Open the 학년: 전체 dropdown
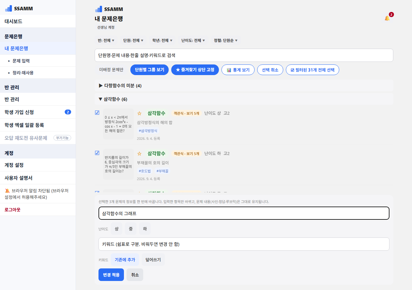The width and height of the screenshot is (412, 290). (163, 41)
